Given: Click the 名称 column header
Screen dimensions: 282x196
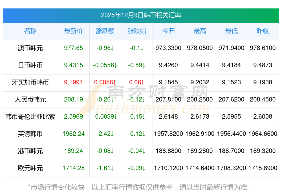Looking at the screenshot, I should click(x=30, y=31).
